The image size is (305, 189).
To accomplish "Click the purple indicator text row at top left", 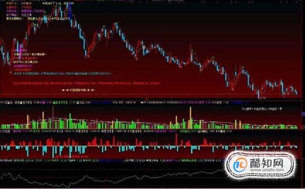I will [25, 11].
